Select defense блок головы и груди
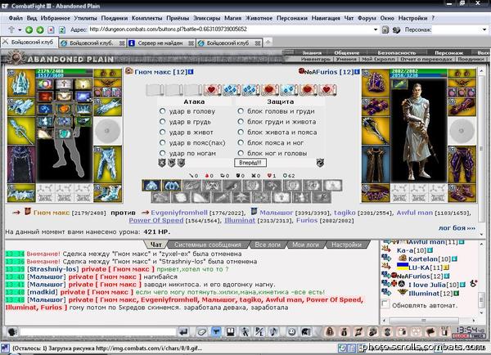The width and height of the screenshot is (491, 355). tap(241, 111)
